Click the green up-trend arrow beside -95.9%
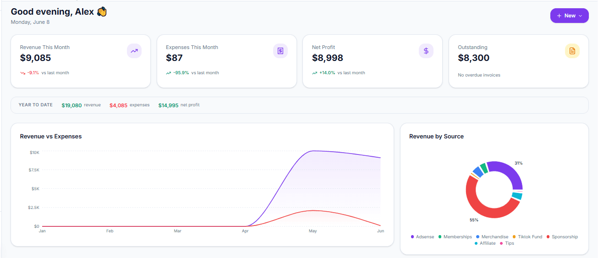Screen dimensions: 598x258 point(169,73)
